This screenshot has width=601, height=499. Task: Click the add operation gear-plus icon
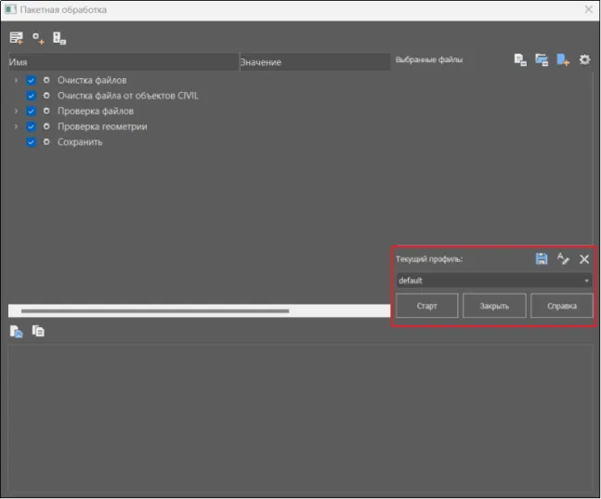(x=38, y=38)
